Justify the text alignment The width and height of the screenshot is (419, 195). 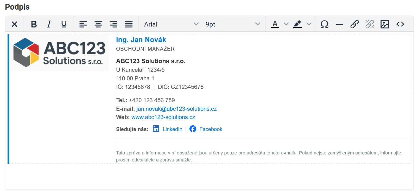(x=129, y=24)
